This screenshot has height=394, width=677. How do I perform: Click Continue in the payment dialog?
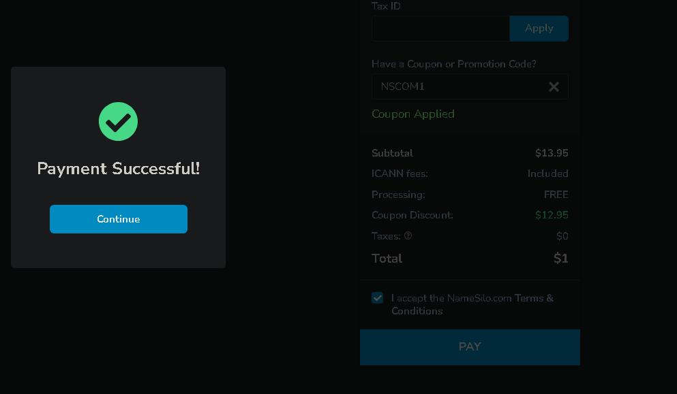tap(119, 219)
